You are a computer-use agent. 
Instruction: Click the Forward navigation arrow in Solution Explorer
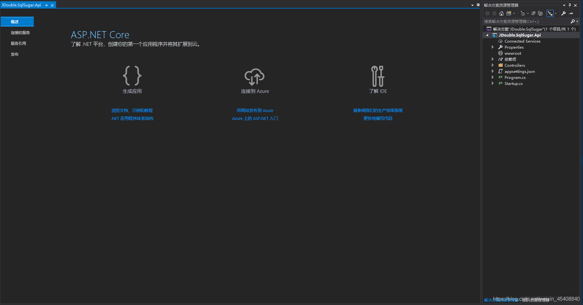point(494,13)
